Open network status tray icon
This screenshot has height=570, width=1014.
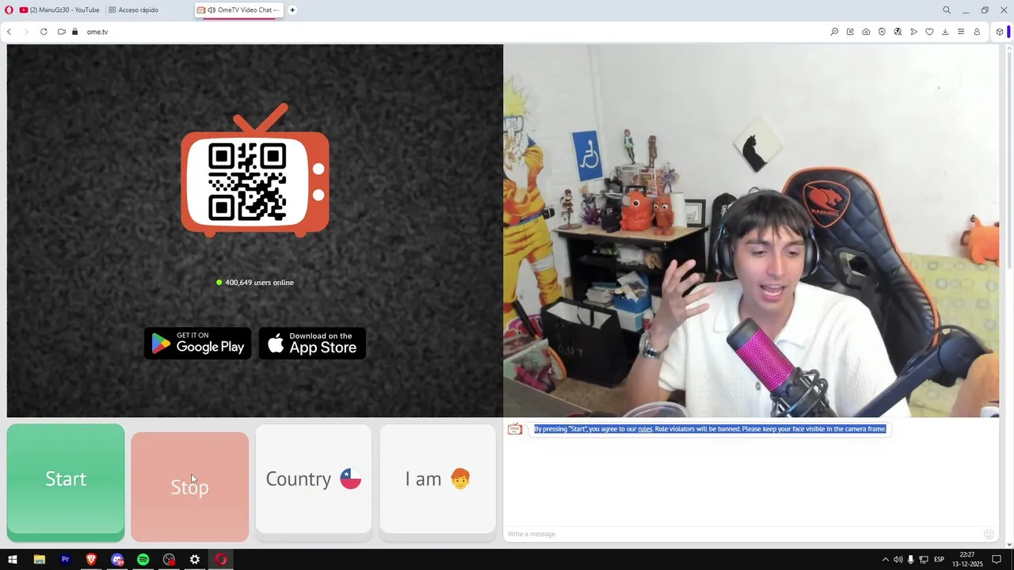tap(924, 560)
